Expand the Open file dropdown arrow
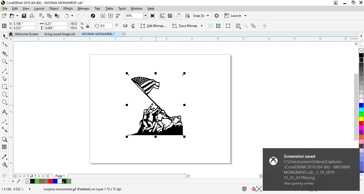Image resolution: width=364 pixels, height=194 pixels. click(x=17, y=16)
